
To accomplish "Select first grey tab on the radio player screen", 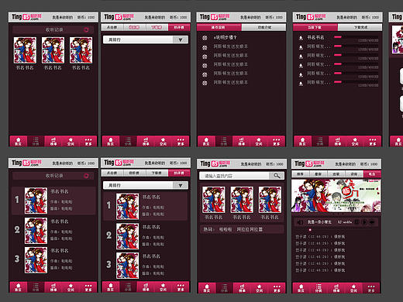I will pyautogui.click(x=301, y=174).
